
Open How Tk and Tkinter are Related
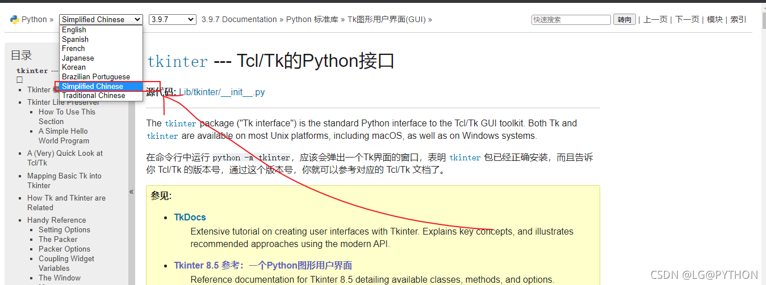click(x=66, y=203)
